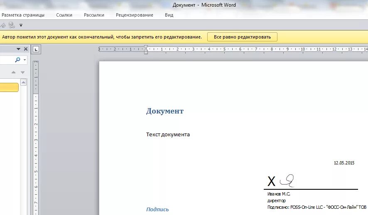Open the Разметка страницы ribbon tab
This screenshot has width=368, height=215.
23,15
